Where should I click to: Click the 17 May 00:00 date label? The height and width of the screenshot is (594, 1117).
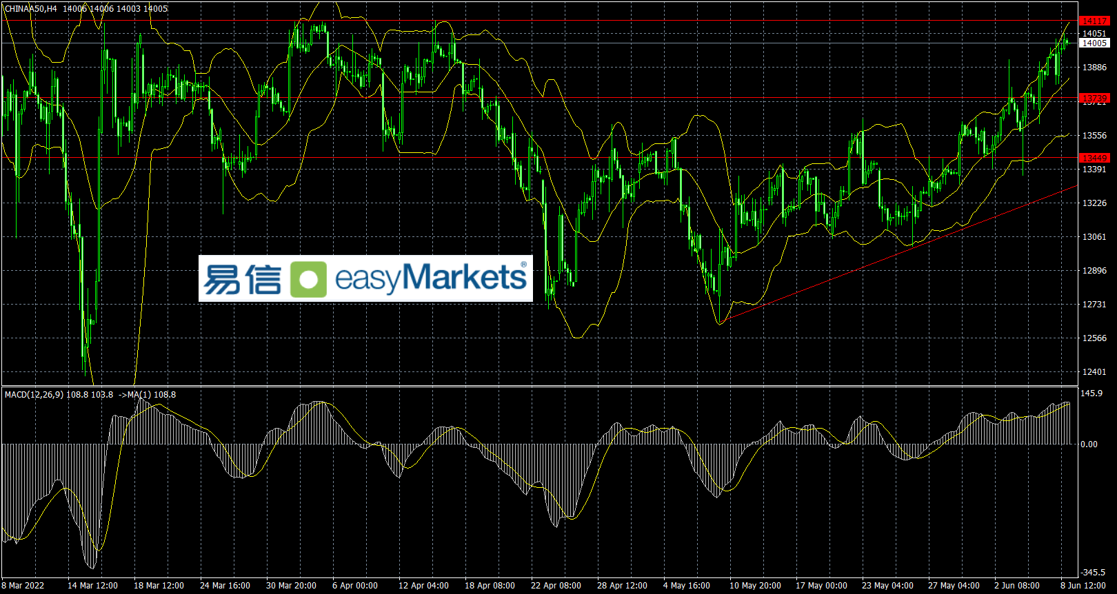click(821, 586)
